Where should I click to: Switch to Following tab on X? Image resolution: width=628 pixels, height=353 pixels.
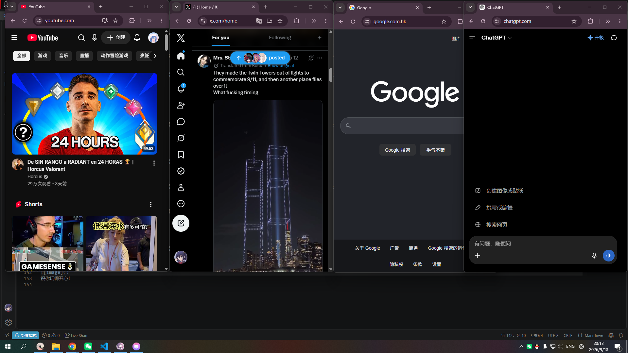280,38
